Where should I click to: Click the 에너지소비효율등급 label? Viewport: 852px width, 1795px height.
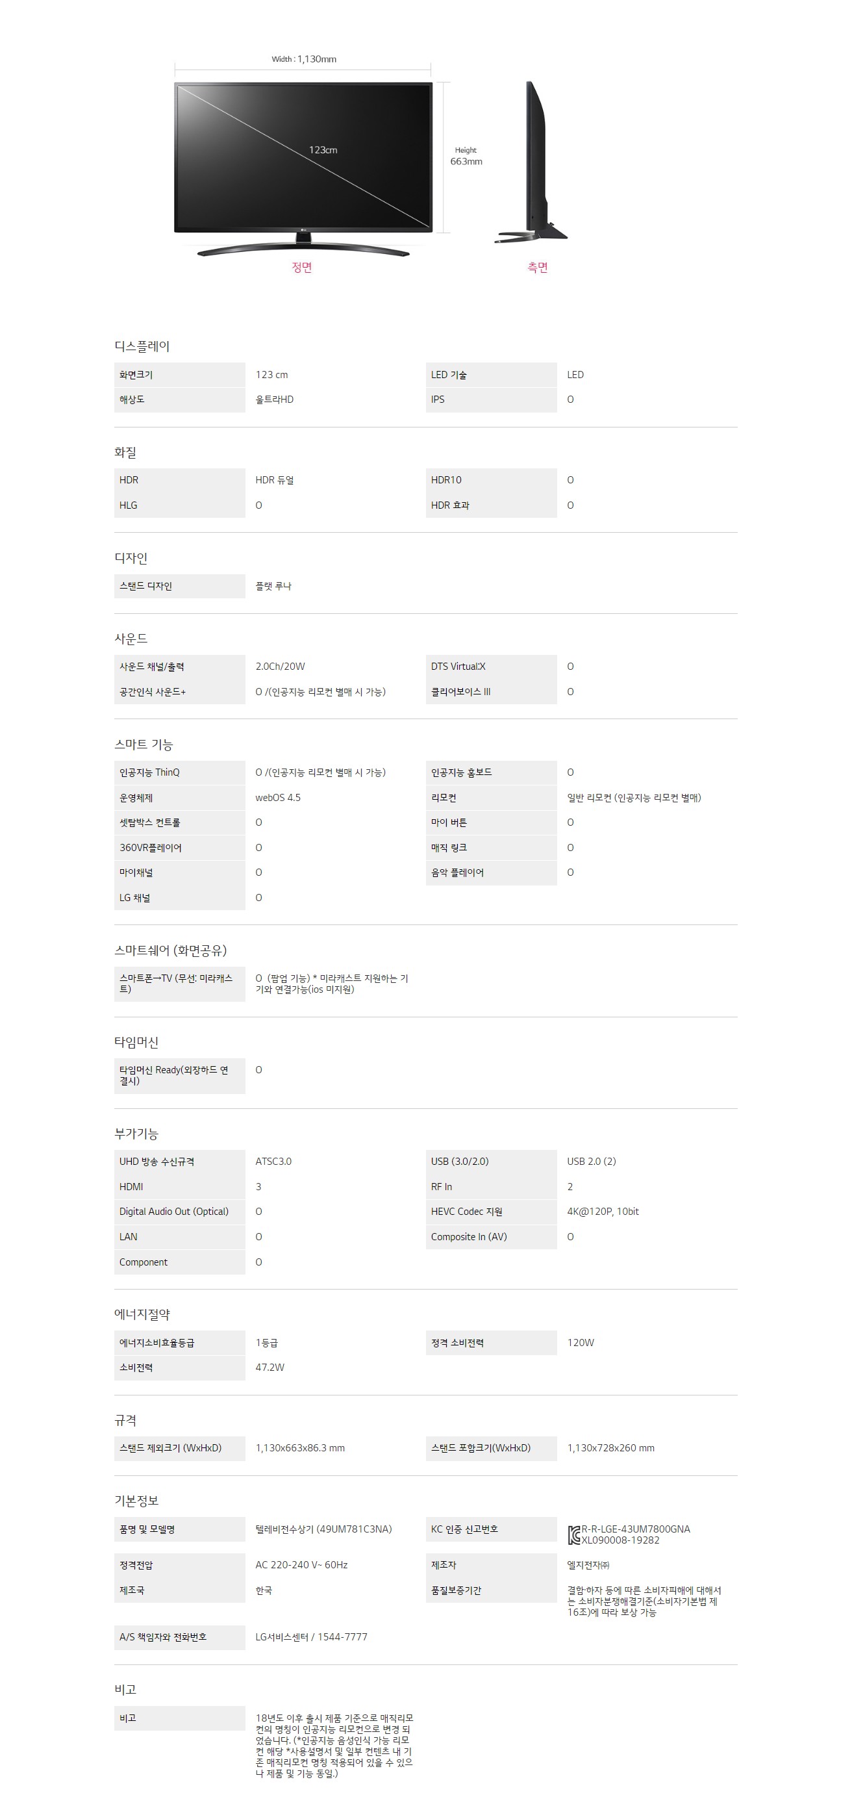pyautogui.click(x=157, y=1343)
